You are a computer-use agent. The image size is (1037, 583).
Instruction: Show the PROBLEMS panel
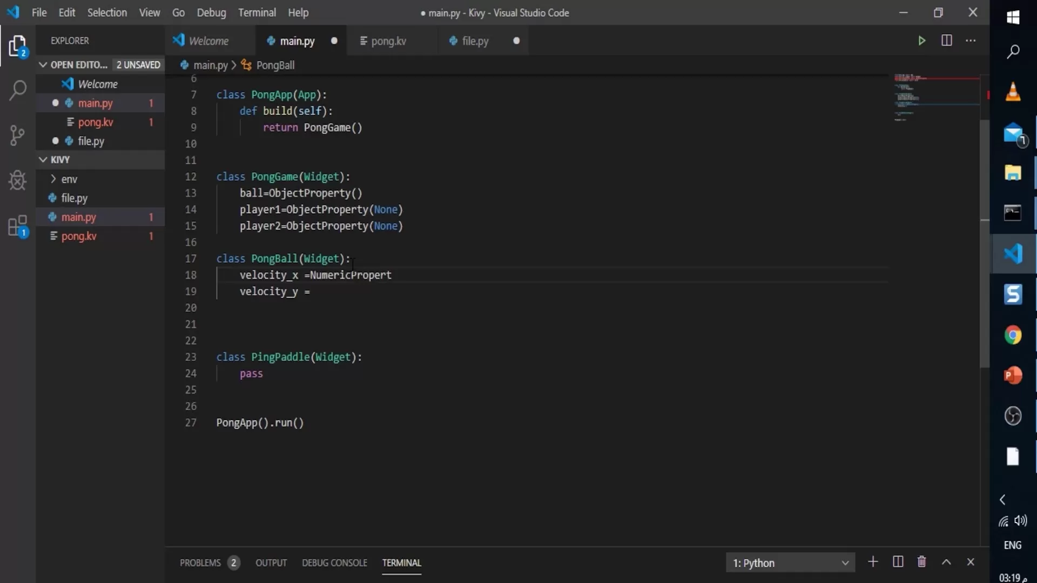[x=200, y=562]
